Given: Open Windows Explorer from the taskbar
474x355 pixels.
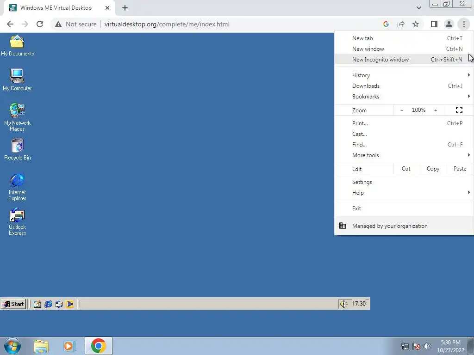Looking at the screenshot, I should [x=41, y=346].
